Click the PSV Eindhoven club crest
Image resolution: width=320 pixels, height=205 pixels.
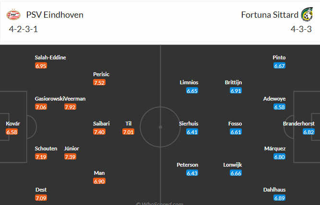[x=13, y=15]
